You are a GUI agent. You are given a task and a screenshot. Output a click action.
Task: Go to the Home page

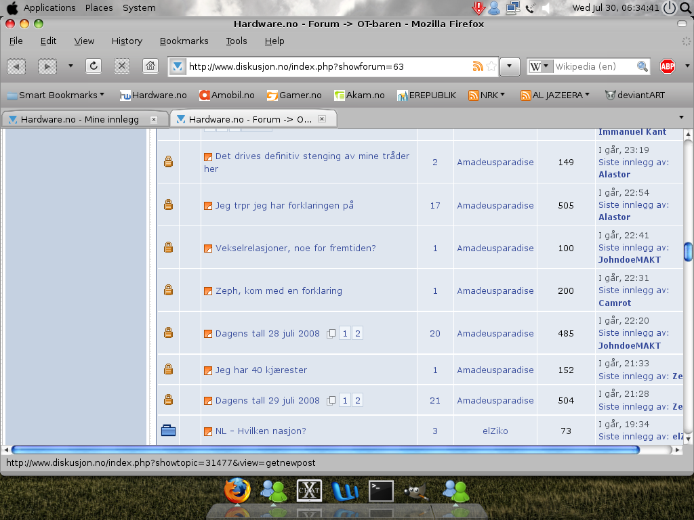point(150,66)
